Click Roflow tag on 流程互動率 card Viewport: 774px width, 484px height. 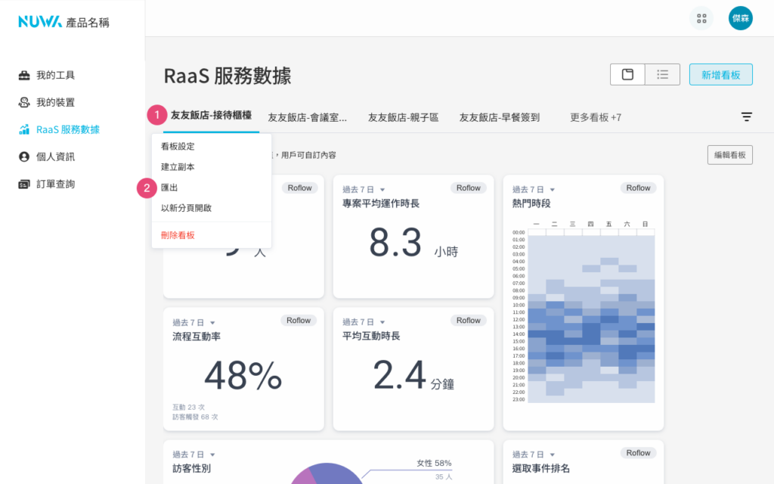click(x=299, y=321)
